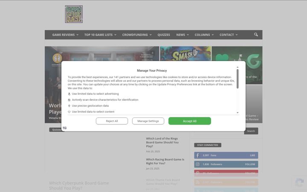Click the privacy dialog scroll up arrow
This screenshot has width=307, height=192.
pos(237,67)
